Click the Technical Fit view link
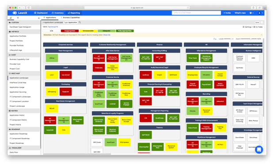This screenshot has width=274, height=165. tap(53, 27)
